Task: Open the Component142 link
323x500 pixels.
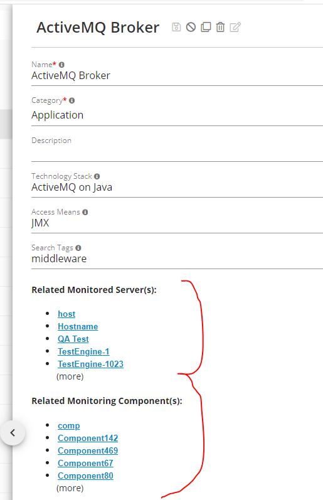Action: [88, 438]
